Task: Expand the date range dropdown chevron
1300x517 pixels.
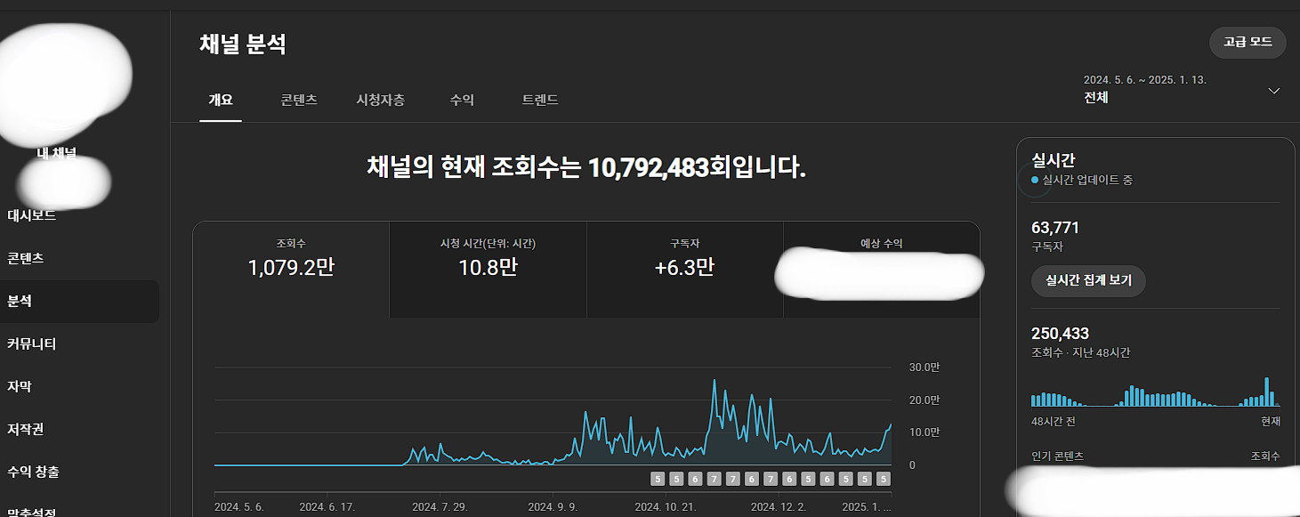Action: coord(1273,91)
